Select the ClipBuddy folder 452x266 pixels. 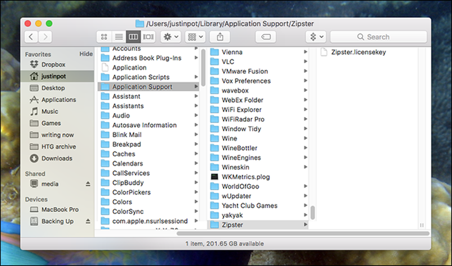tap(148, 182)
